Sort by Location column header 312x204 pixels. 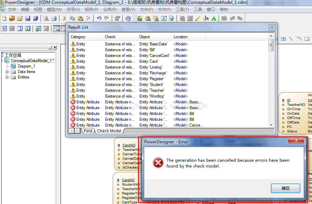(x=188, y=37)
